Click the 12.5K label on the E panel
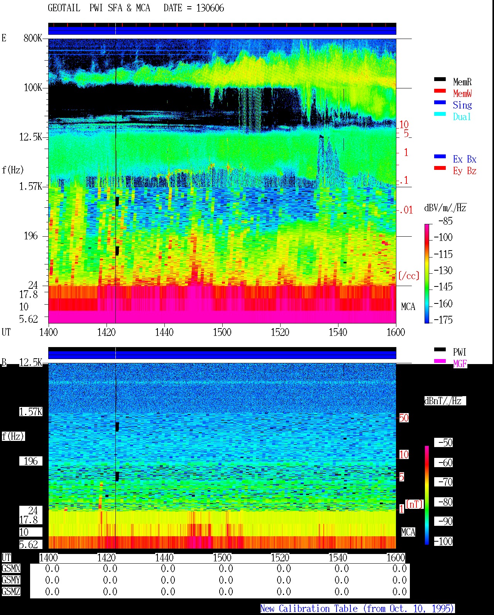This screenshot has height=615, width=494. [31, 137]
